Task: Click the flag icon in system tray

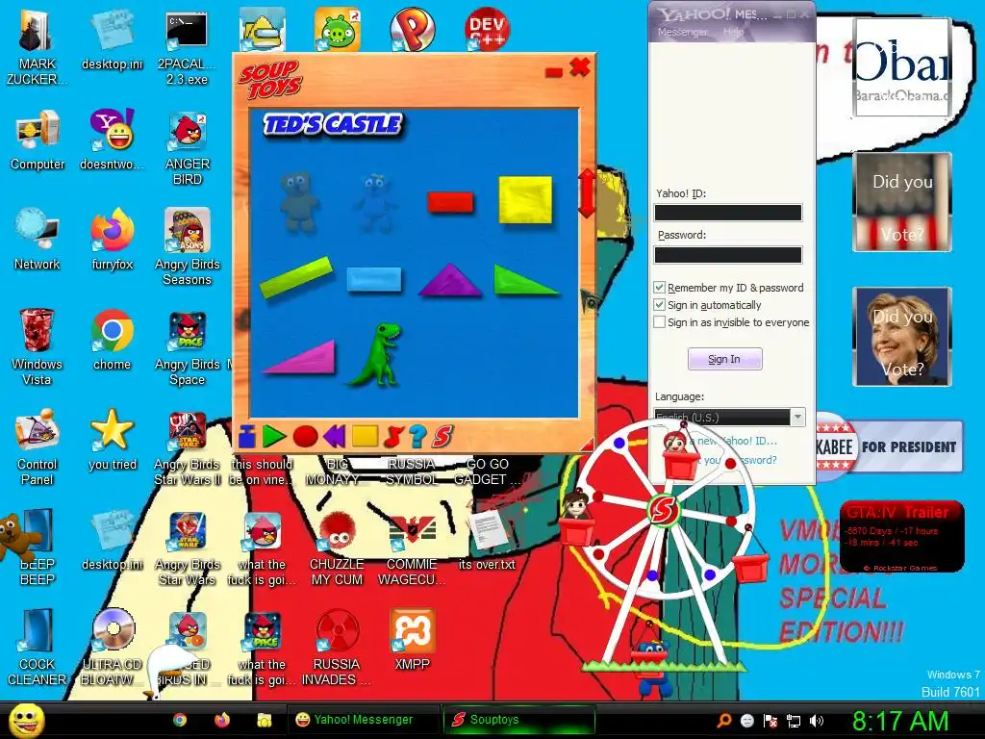Action: 770,721
